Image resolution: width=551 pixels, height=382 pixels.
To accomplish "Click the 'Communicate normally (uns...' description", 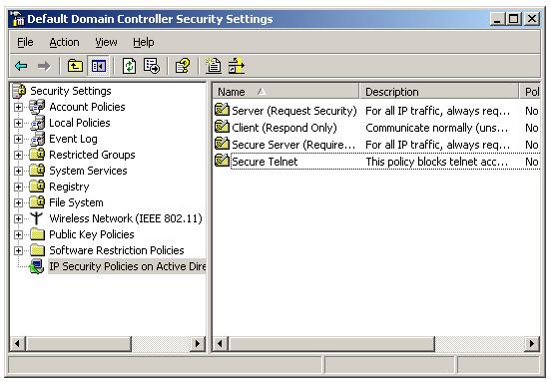I will (x=437, y=128).
